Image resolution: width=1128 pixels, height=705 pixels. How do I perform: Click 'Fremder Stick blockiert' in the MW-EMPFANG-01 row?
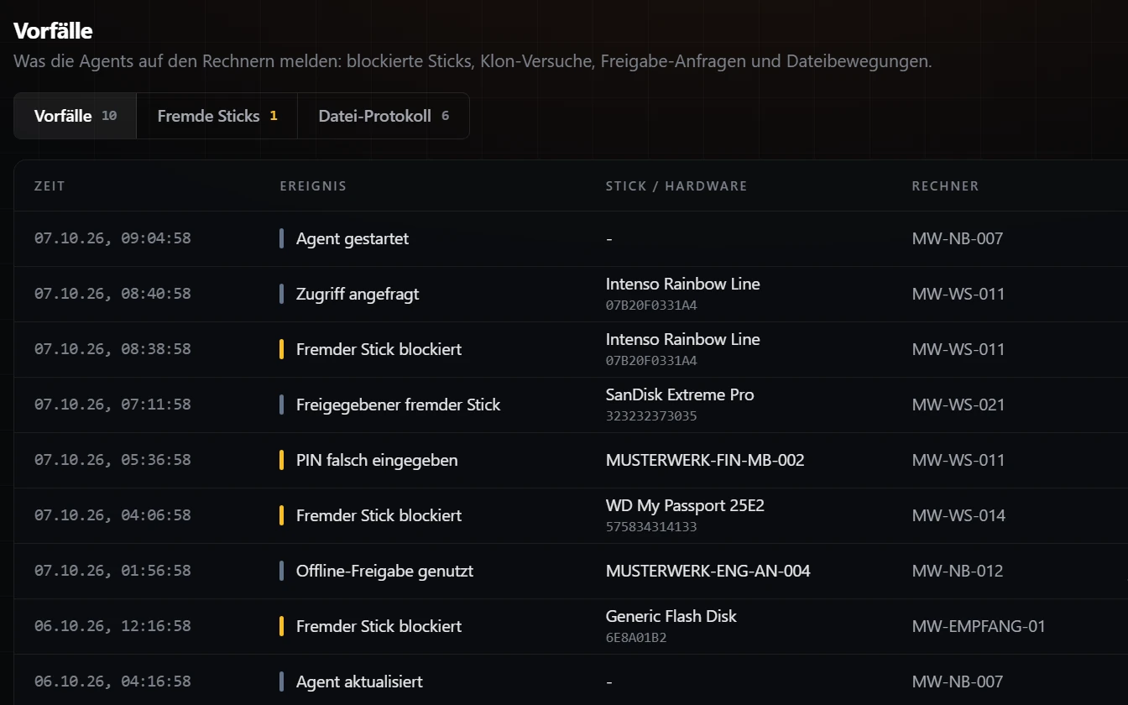[x=379, y=626]
